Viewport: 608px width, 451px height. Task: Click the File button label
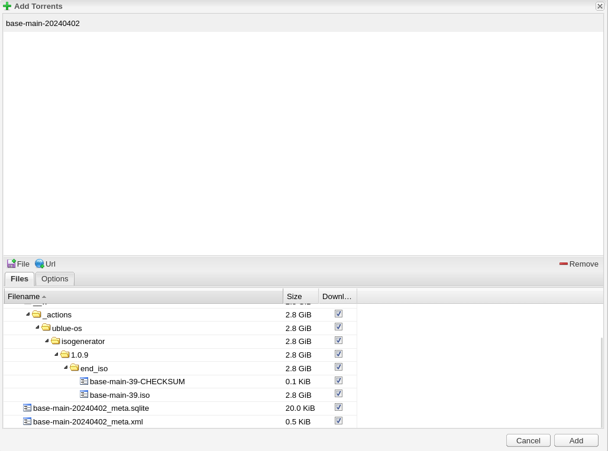click(x=23, y=264)
